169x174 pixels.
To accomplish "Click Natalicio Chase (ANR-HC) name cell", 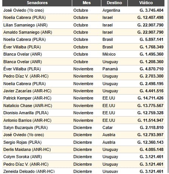I will pos(28,106).
